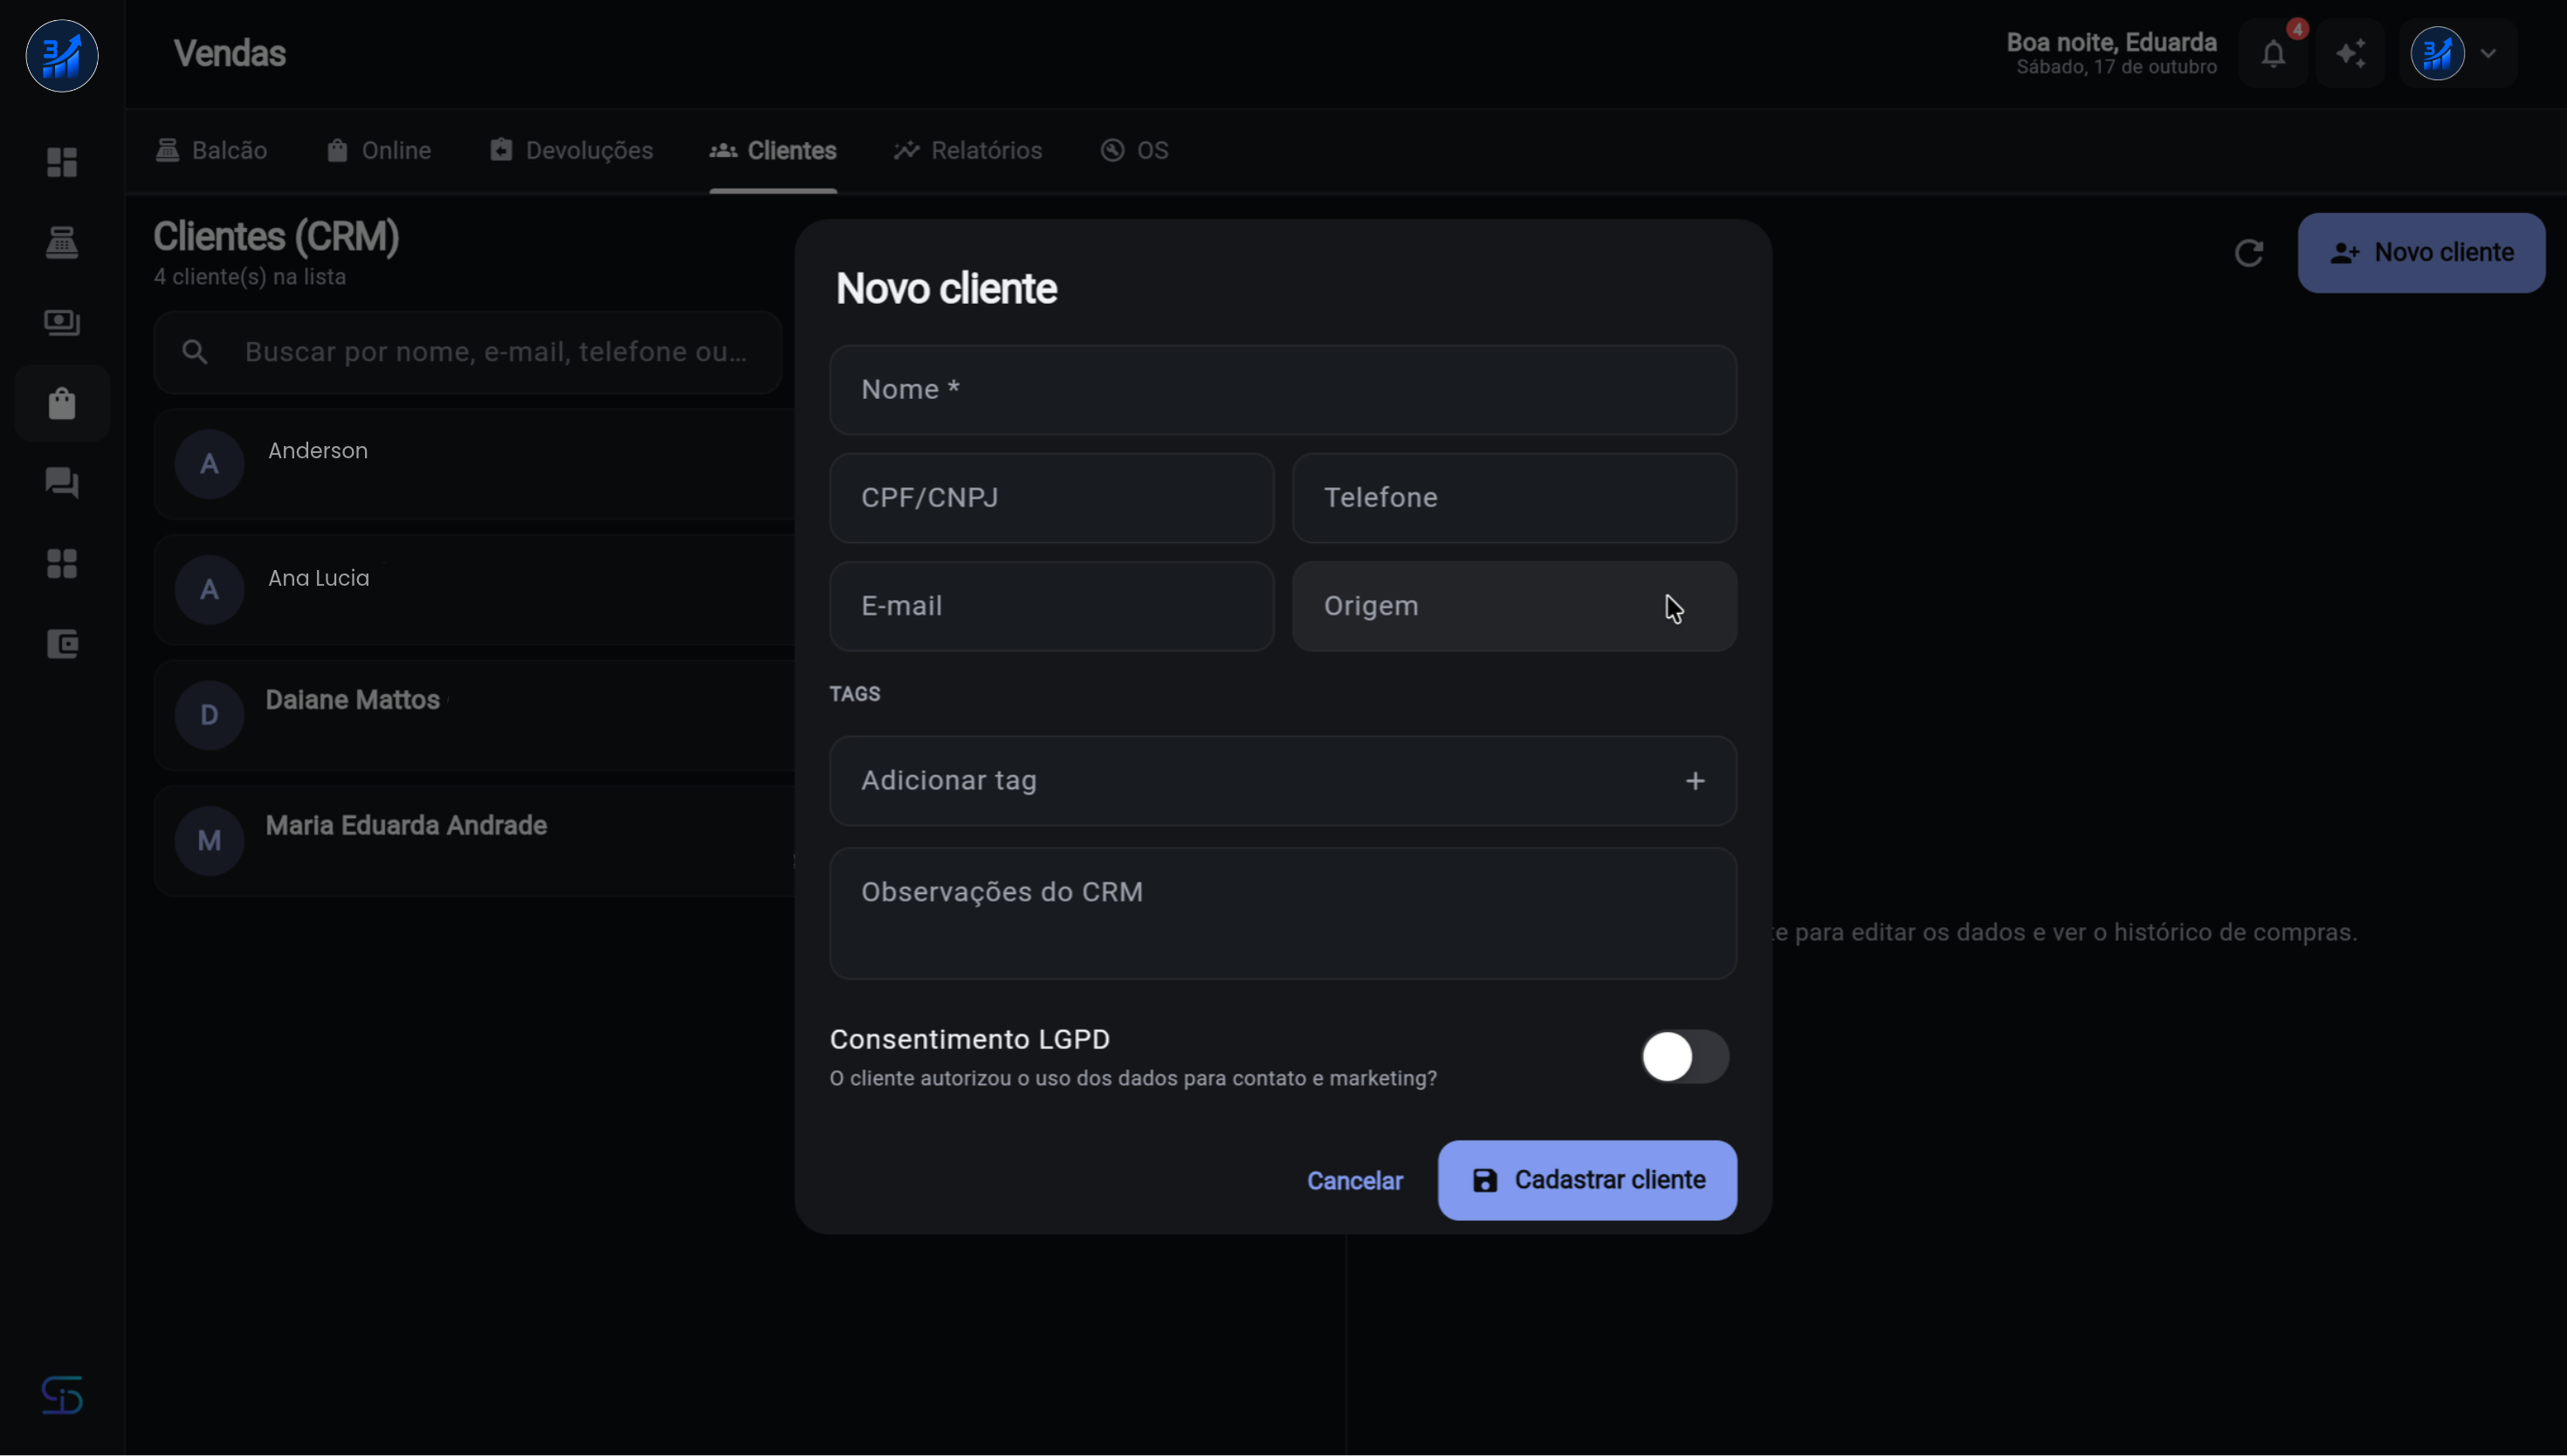
Task: Open the dashboard icon in sidebar
Action: 62,162
